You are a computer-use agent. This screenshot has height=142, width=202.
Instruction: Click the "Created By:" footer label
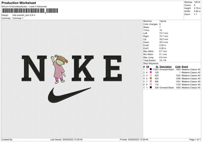coord(7,139)
